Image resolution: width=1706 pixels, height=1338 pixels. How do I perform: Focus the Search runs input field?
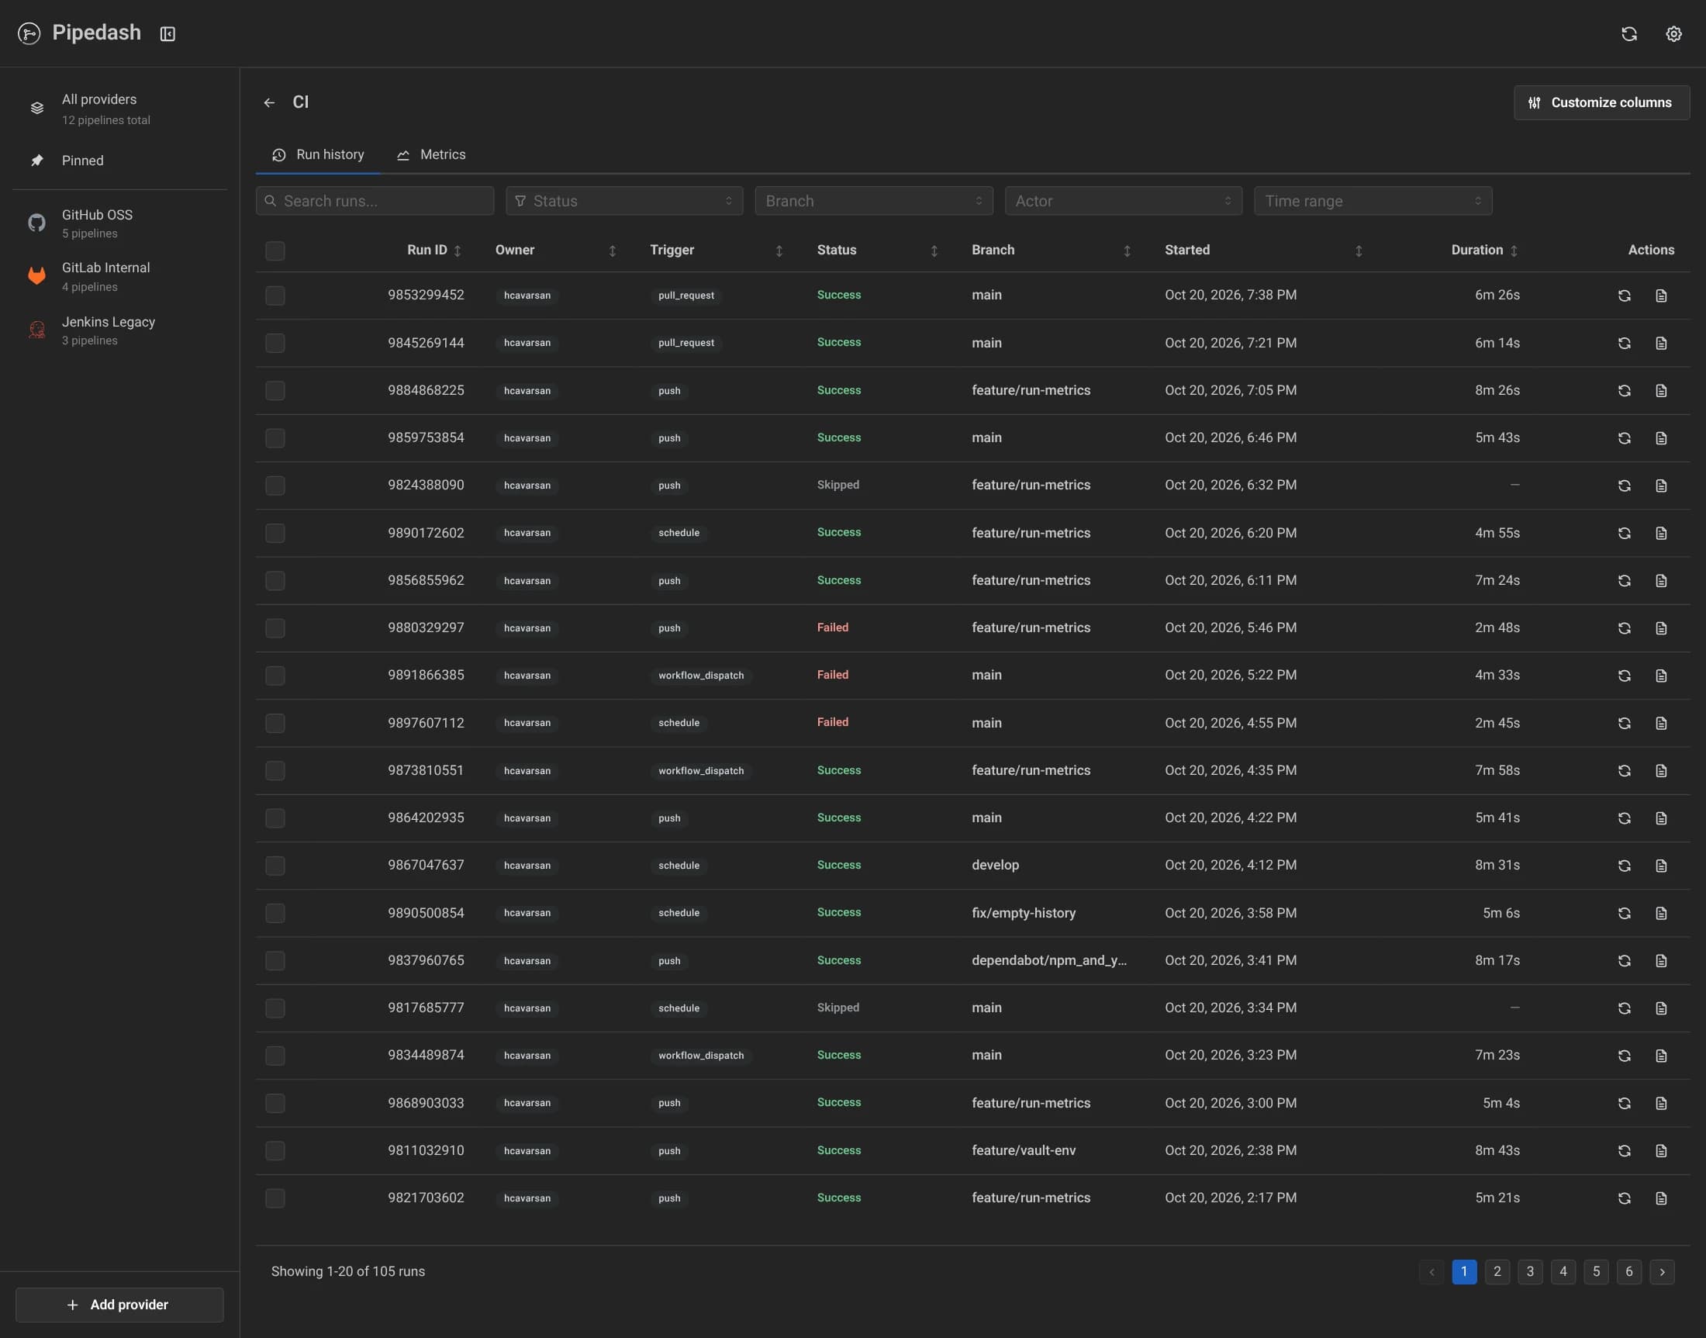coord(375,202)
